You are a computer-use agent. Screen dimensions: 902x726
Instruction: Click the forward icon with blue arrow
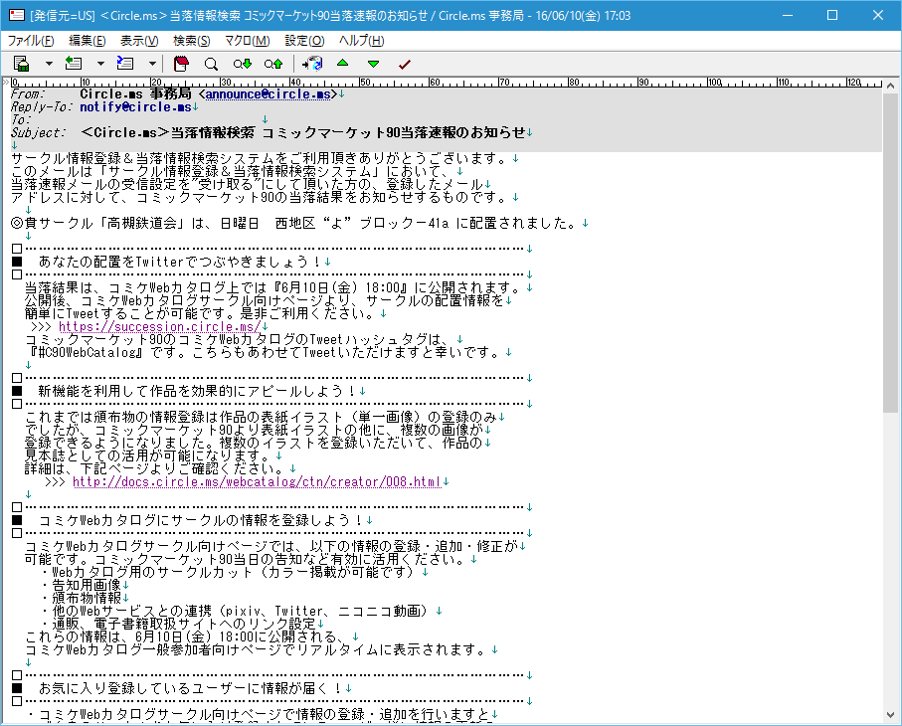tap(125, 64)
